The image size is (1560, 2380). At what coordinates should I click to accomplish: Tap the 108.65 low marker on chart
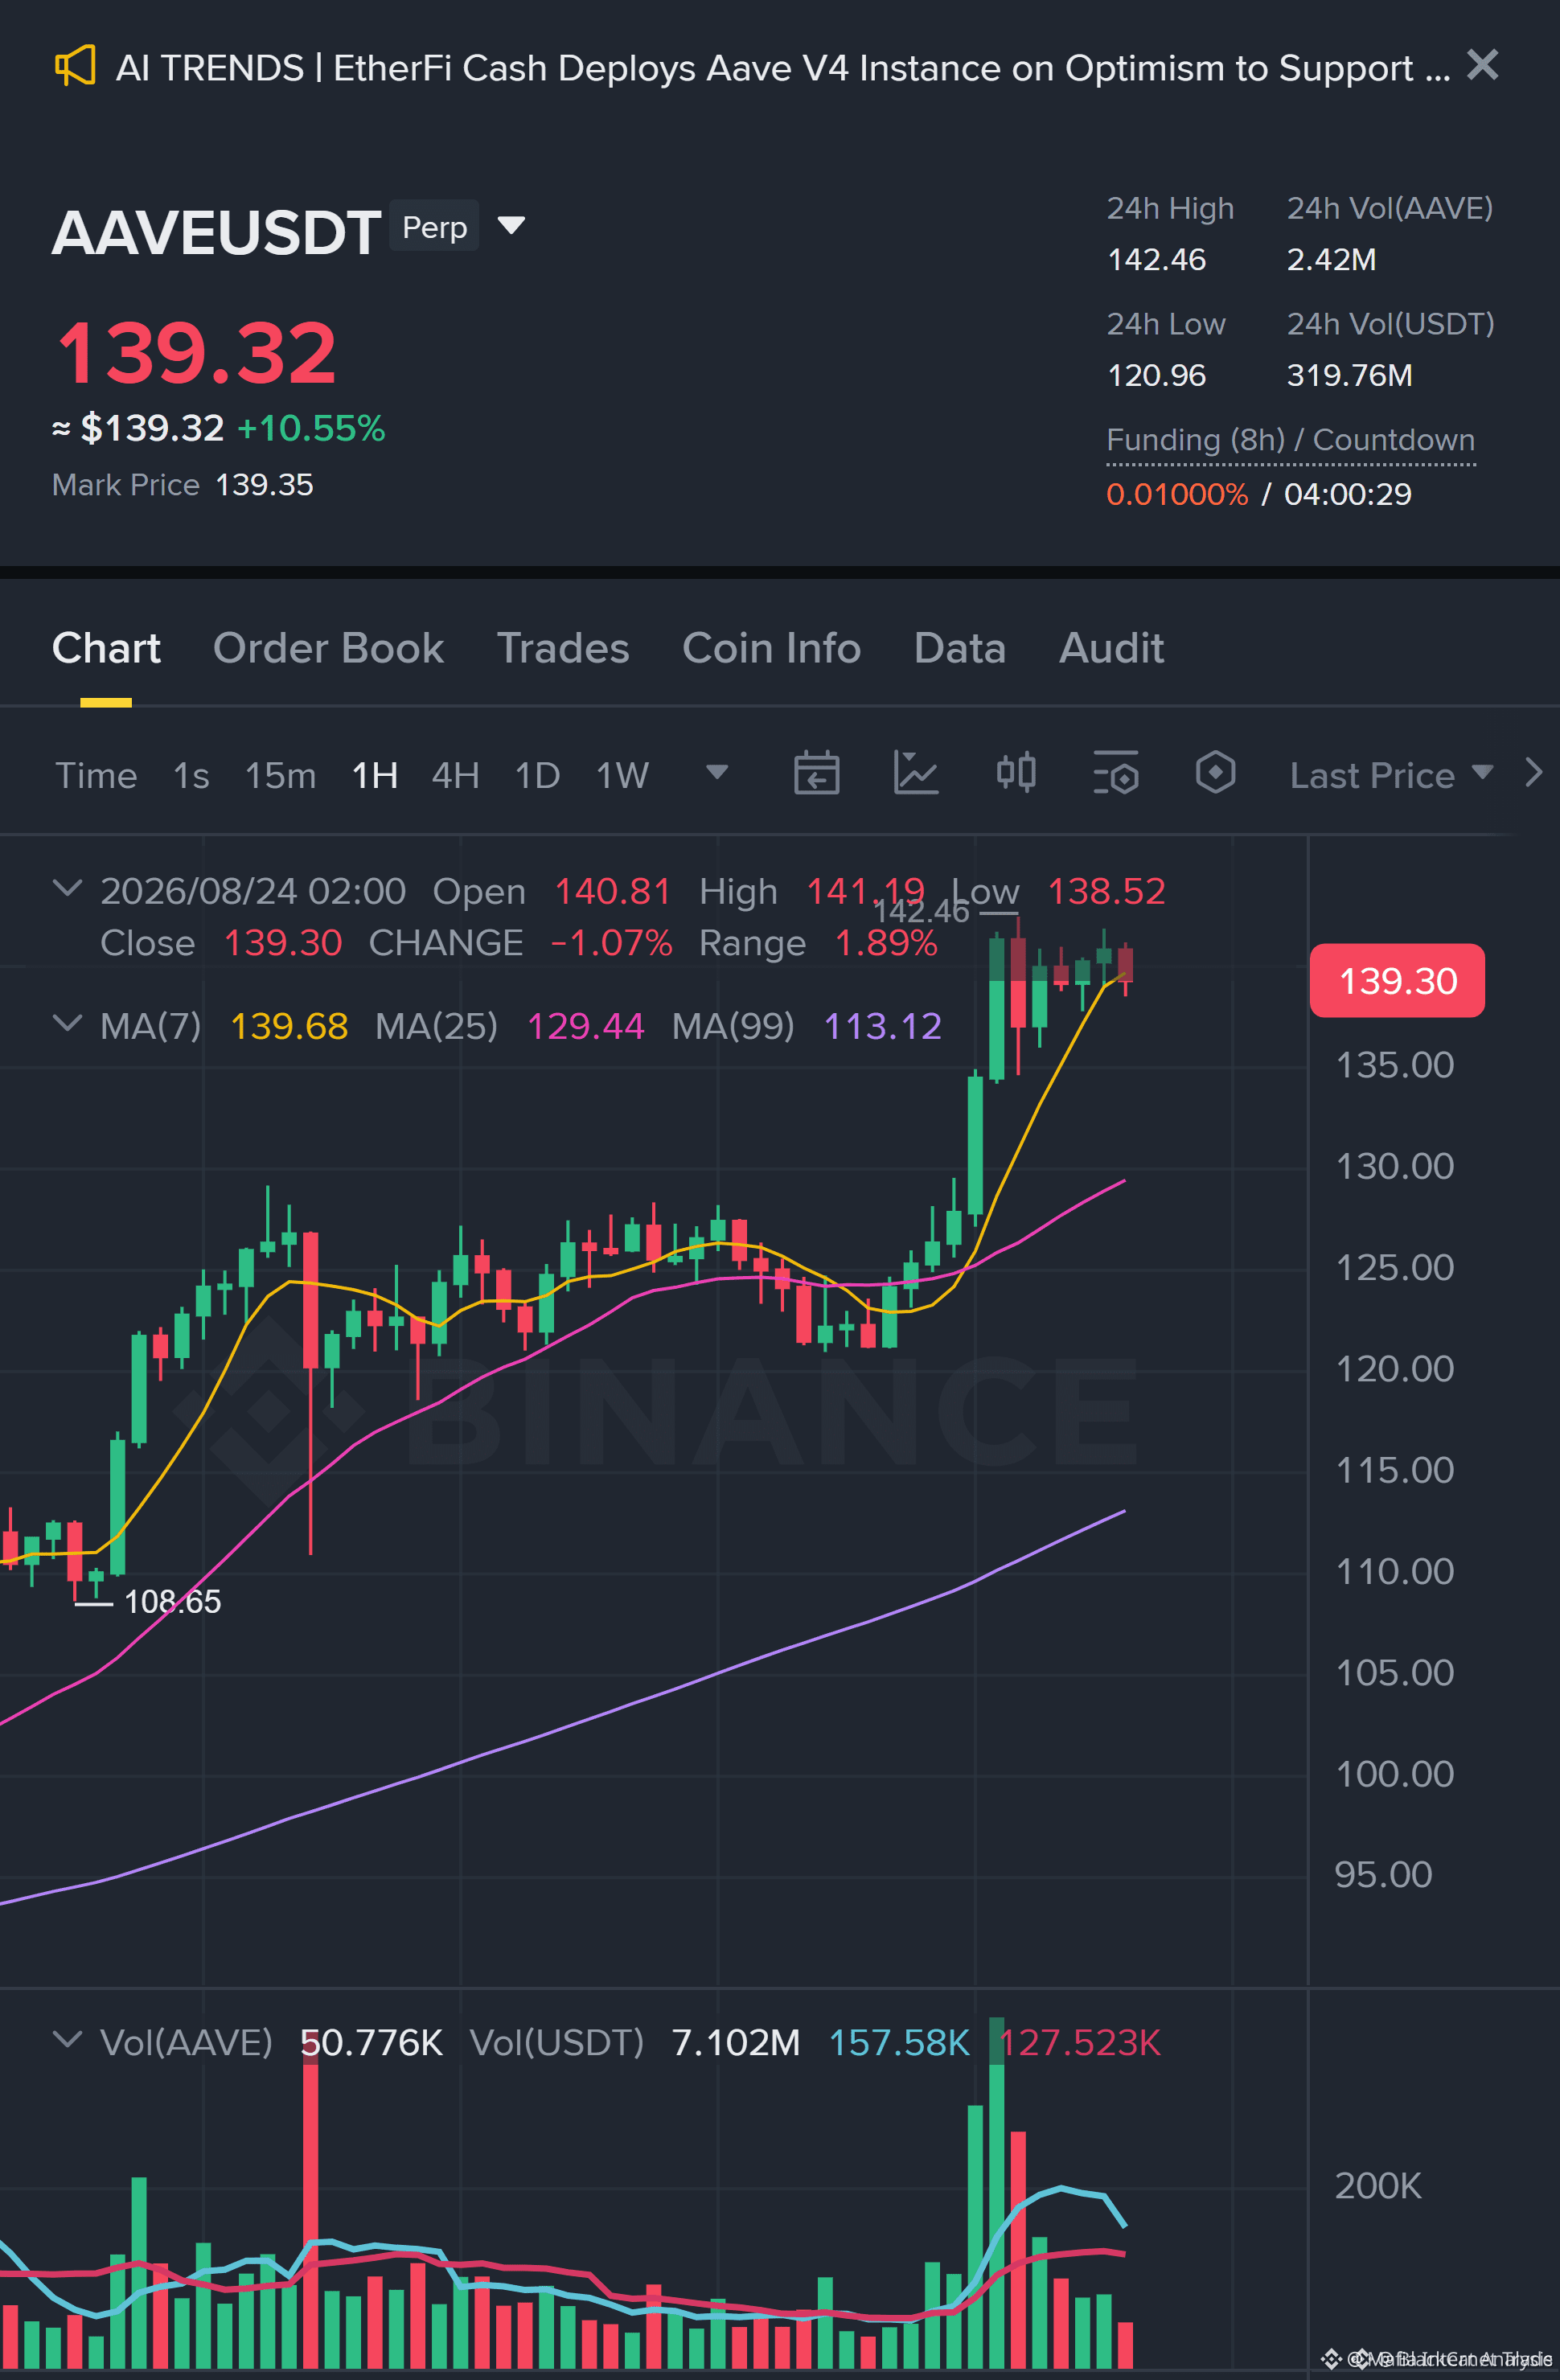[x=172, y=1602]
